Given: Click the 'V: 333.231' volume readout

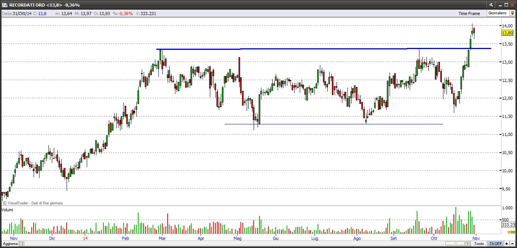Looking at the screenshot, I should coord(146,14).
